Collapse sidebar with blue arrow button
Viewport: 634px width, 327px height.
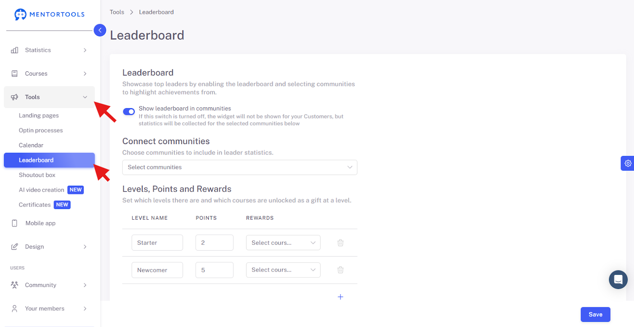click(100, 30)
